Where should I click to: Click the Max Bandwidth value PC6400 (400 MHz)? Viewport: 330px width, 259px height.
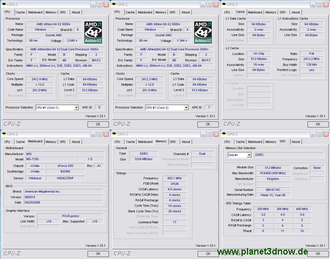pos(273,173)
